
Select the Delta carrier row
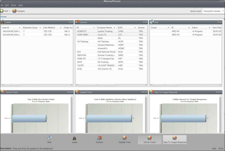[111, 38]
